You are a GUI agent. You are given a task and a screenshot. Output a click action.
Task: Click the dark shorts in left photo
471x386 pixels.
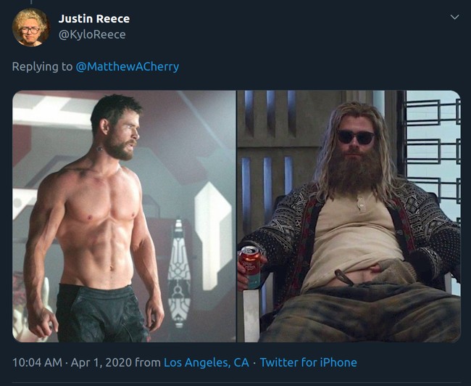[101, 312]
